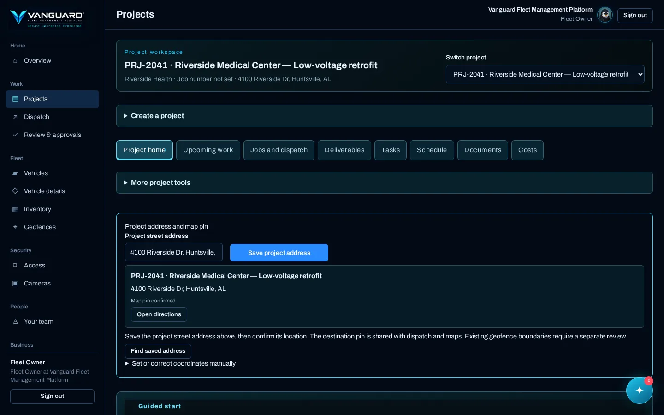Click the 'Guided start' heading

160,406
